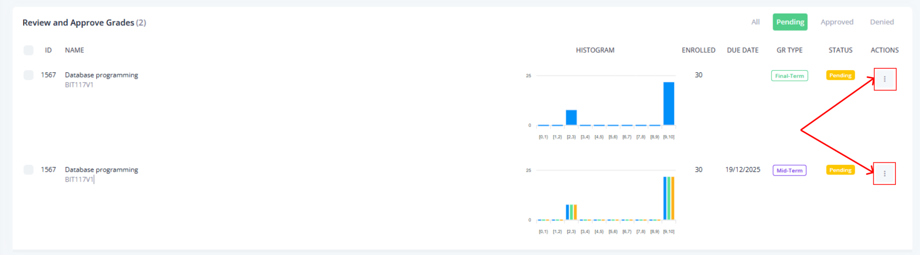The width and height of the screenshot is (920, 255).
Task: Tick the select-all checkbox in the table header
Action: point(28,50)
